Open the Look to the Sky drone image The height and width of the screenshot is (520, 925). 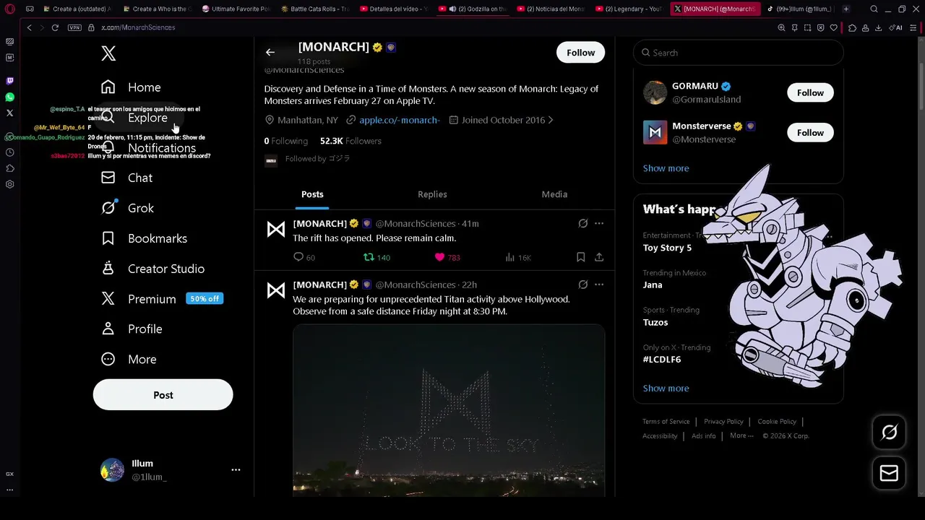point(449,410)
